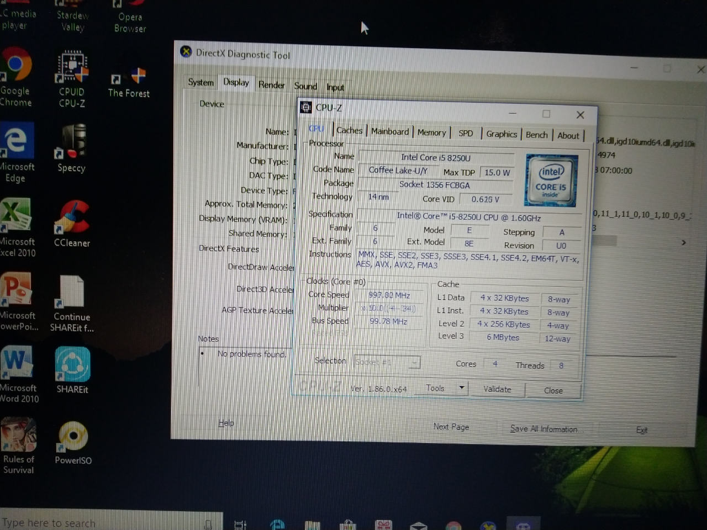Click the Max TDP 15.0 W value
Viewport: 707px width, 530px height.
tap(497, 172)
